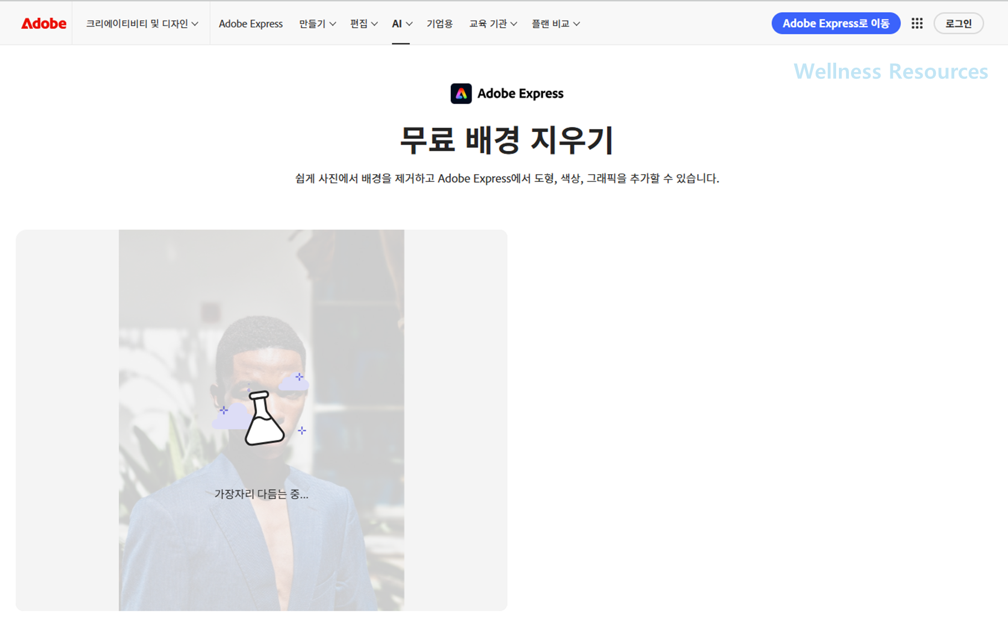The image size is (1008, 624).
Task: Expand the 플랜 비교 menu
Action: click(x=556, y=23)
